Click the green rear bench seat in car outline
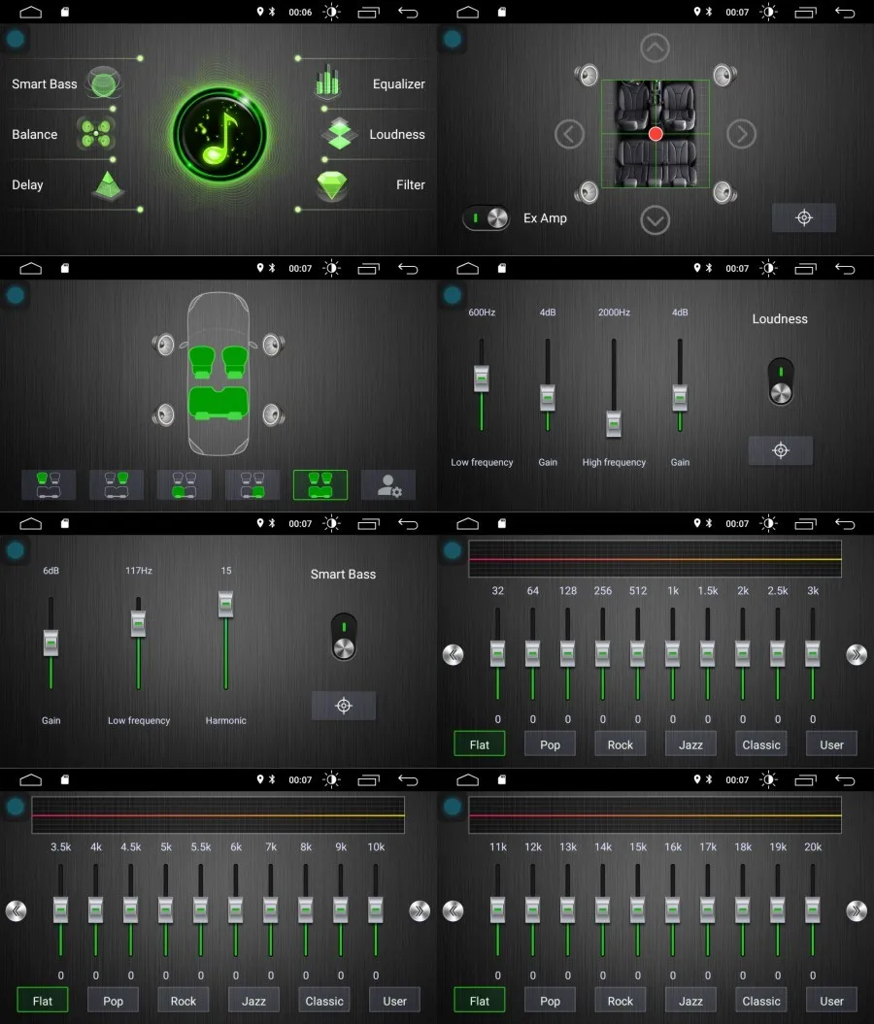 (x=218, y=402)
